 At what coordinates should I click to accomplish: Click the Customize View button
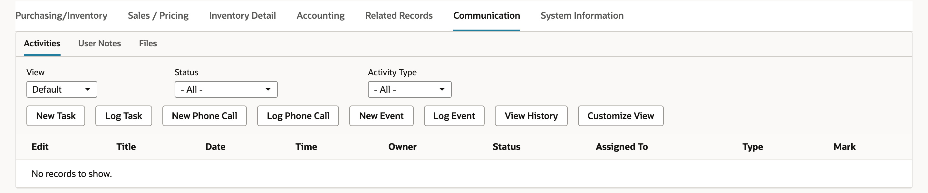pyautogui.click(x=621, y=116)
